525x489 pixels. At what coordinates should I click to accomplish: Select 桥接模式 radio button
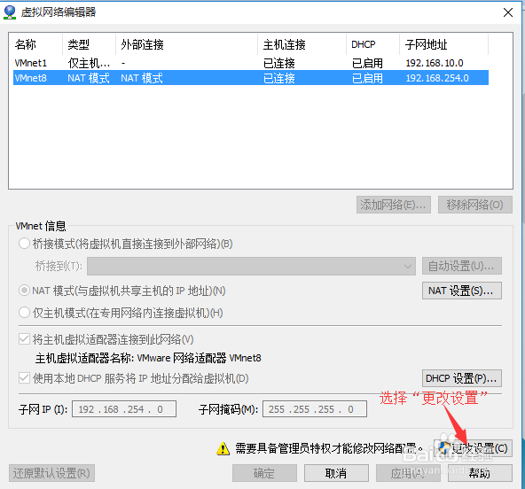[x=24, y=244]
